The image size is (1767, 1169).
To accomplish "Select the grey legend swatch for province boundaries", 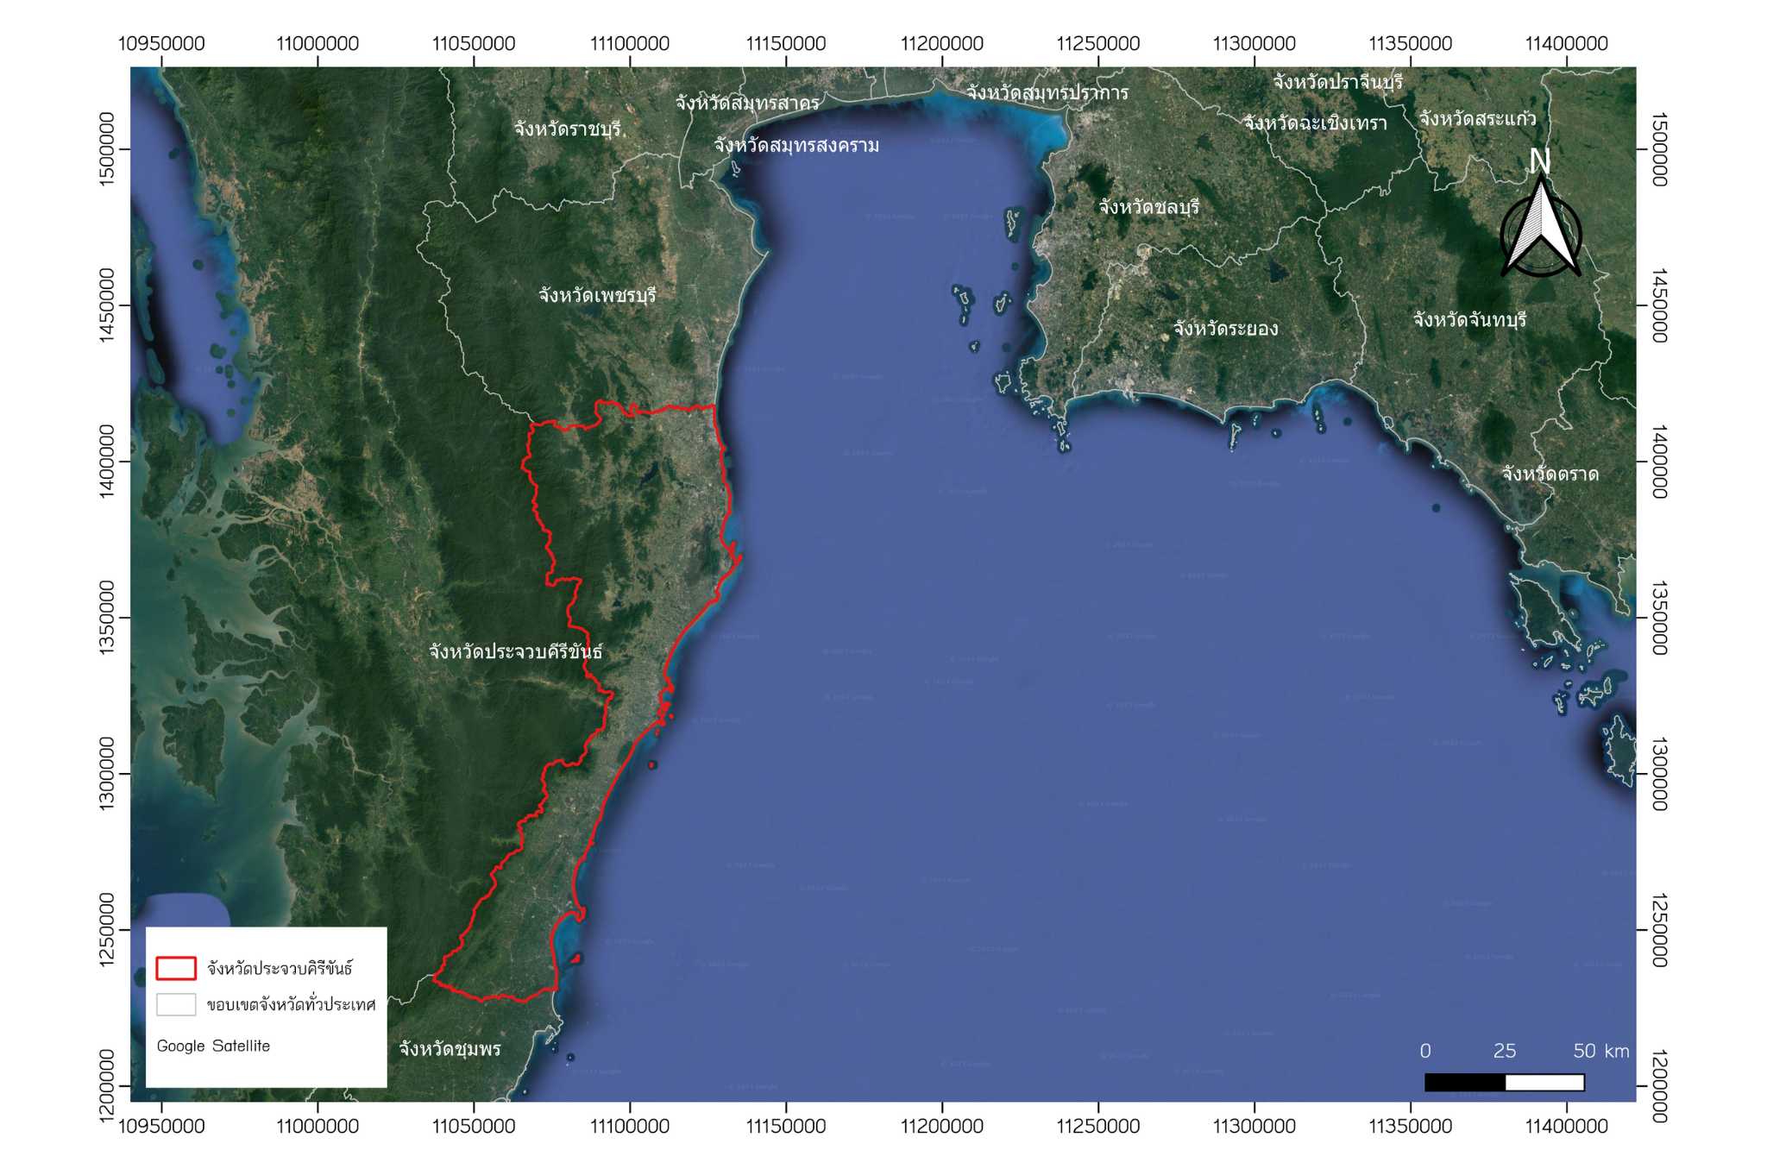I will pos(176,1005).
